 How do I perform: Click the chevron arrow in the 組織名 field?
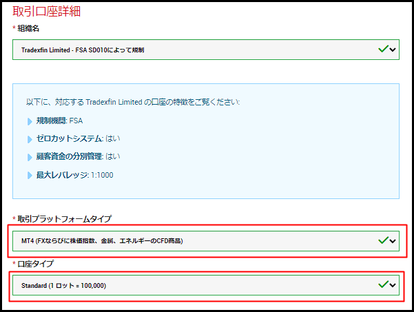393,50
